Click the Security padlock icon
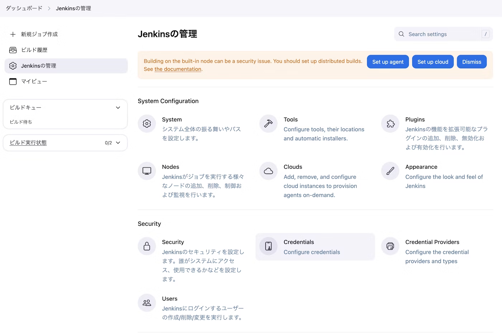 [147, 246]
